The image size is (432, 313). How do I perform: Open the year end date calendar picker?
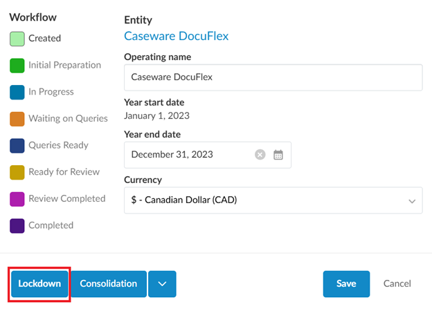click(x=278, y=155)
